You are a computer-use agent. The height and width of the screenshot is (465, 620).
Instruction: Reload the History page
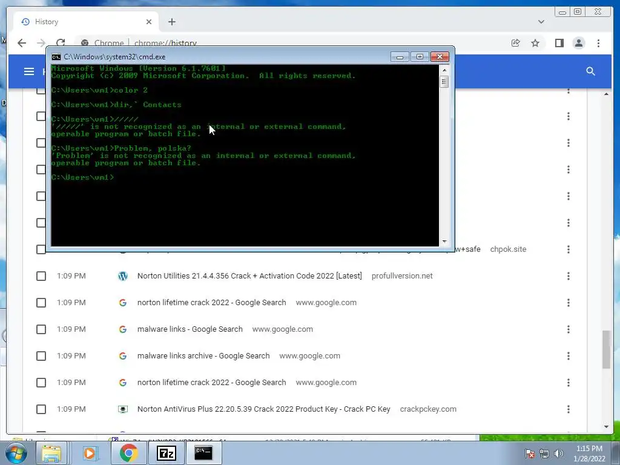click(x=61, y=42)
